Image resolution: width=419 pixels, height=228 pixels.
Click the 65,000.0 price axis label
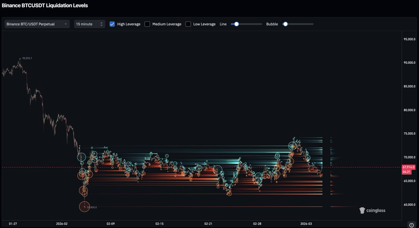coord(410,181)
